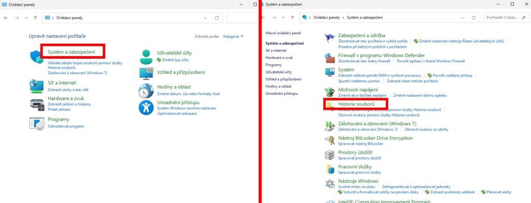Viewport: 531px width, 203px height.
Task: Click the Usnadnění přístupu accessibility icon
Action: pyautogui.click(x=146, y=108)
